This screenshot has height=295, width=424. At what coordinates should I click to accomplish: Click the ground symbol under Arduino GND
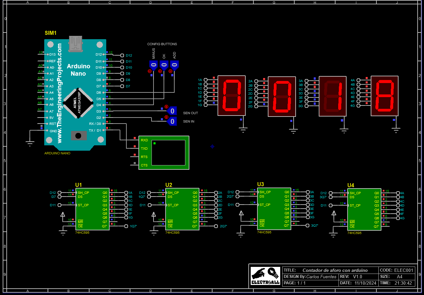[30, 144]
